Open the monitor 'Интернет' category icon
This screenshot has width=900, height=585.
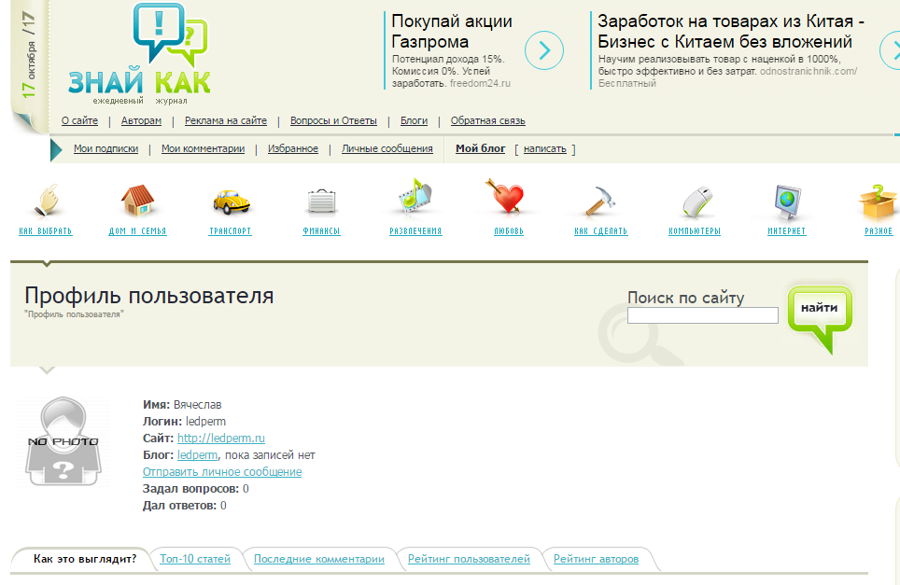pyautogui.click(x=786, y=200)
